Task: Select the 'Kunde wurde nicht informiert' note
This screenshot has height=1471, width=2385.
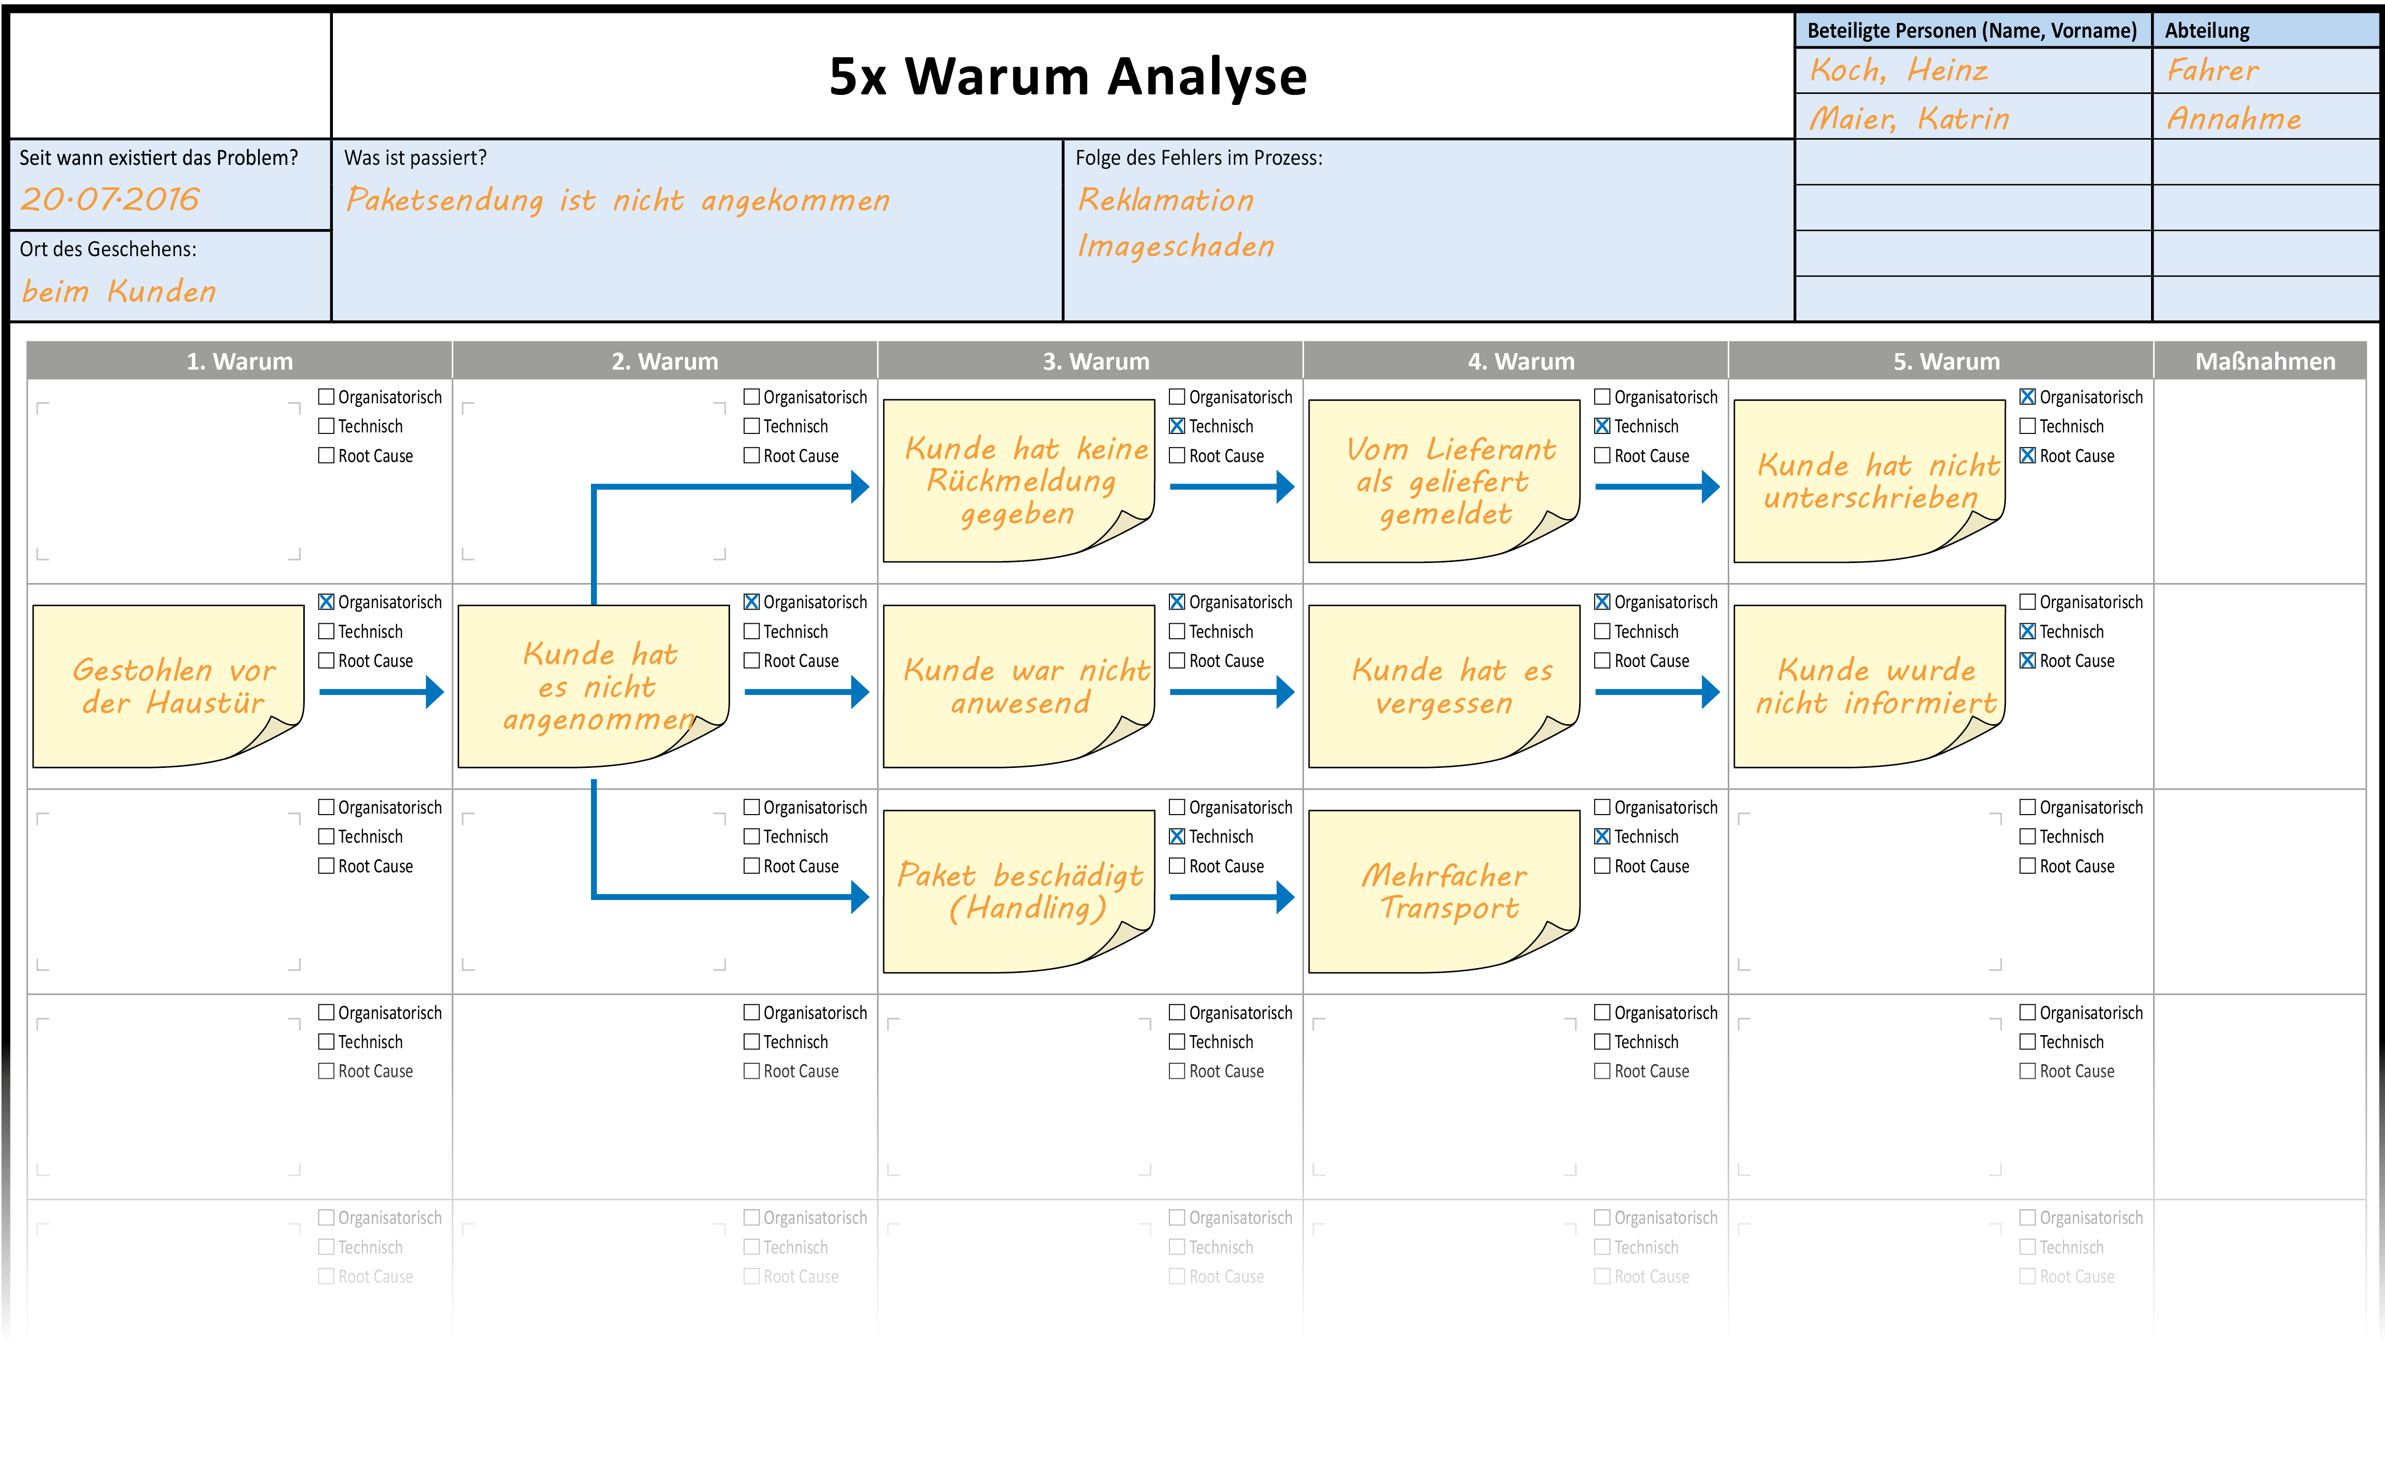Action: (x=1868, y=687)
